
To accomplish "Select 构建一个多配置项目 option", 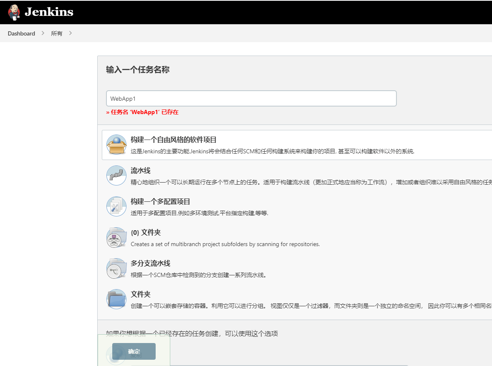I will coord(160,201).
